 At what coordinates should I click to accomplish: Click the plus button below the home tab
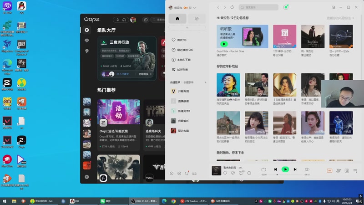point(187,28)
